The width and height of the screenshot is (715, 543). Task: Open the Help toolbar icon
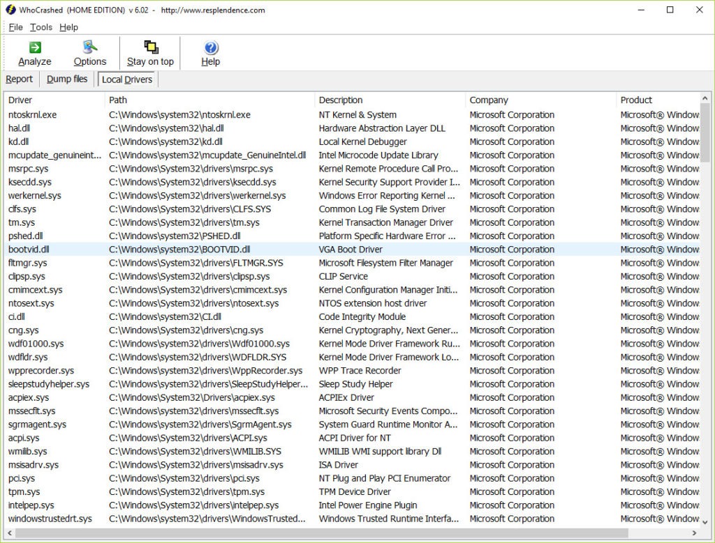point(211,47)
